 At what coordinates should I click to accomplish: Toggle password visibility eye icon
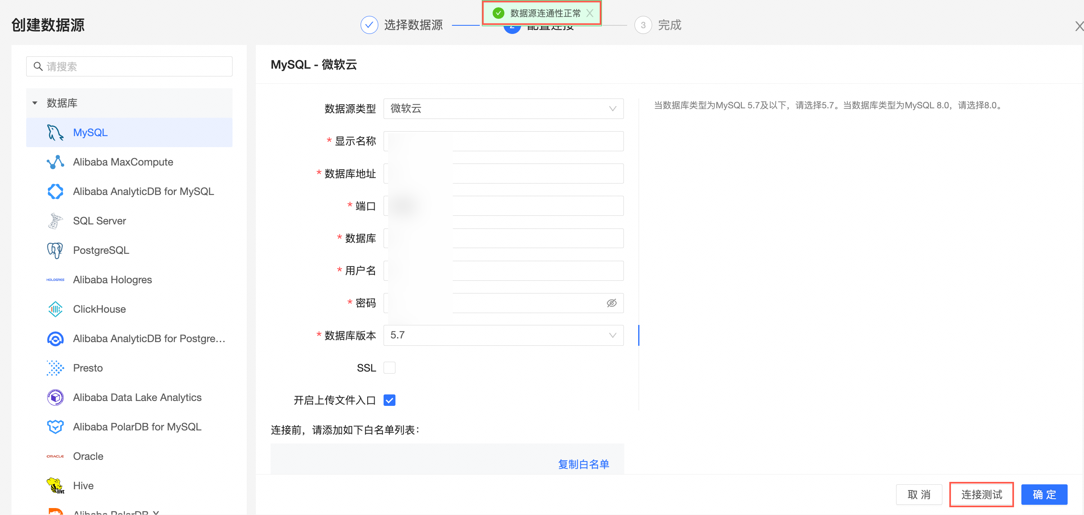pyautogui.click(x=612, y=303)
